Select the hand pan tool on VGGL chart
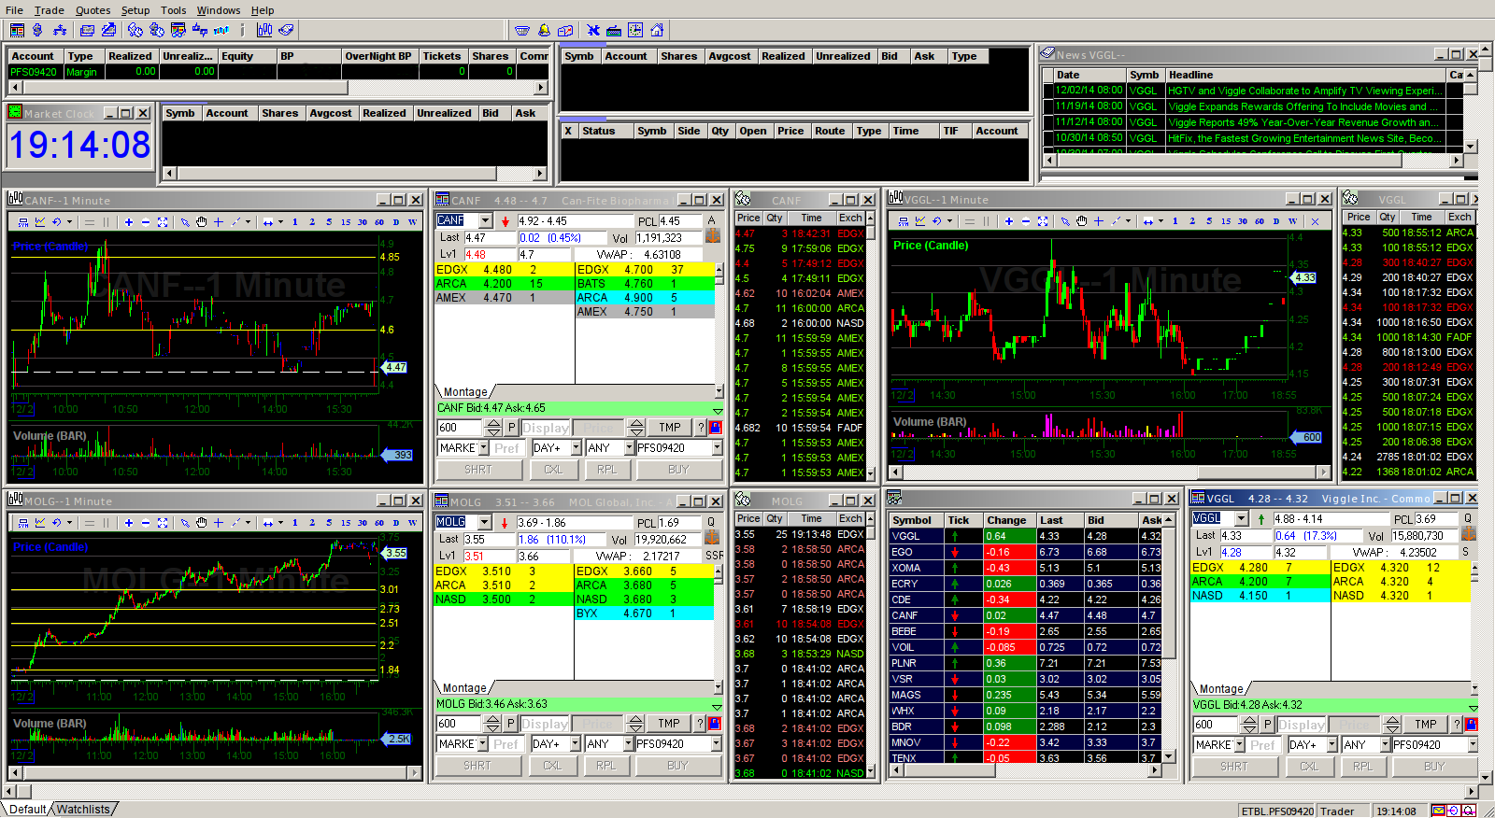 (1081, 221)
